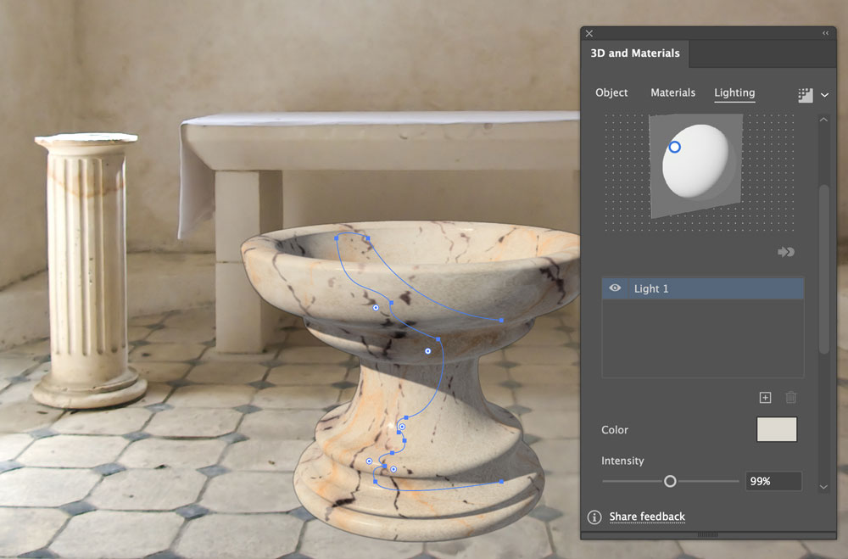Image resolution: width=848 pixels, height=559 pixels.
Task: Click the Intensity slider handle
Action: pyautogui.click(x=670, y=481)
